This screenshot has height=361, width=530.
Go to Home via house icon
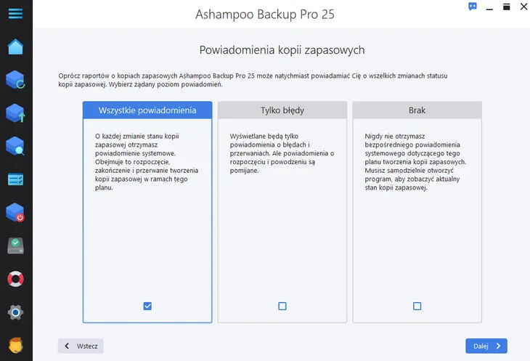pyautogui.click(x=15, y=46)
